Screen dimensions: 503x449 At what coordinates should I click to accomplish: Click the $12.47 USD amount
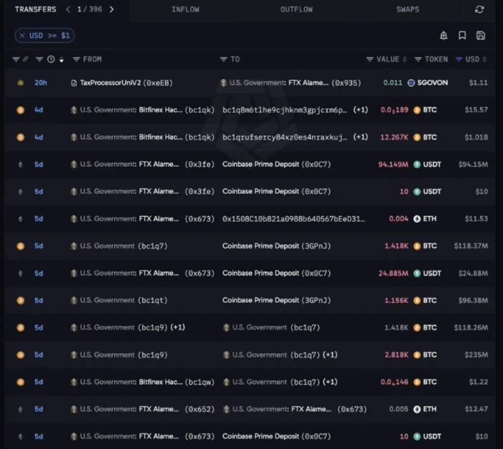pos(476,409)
